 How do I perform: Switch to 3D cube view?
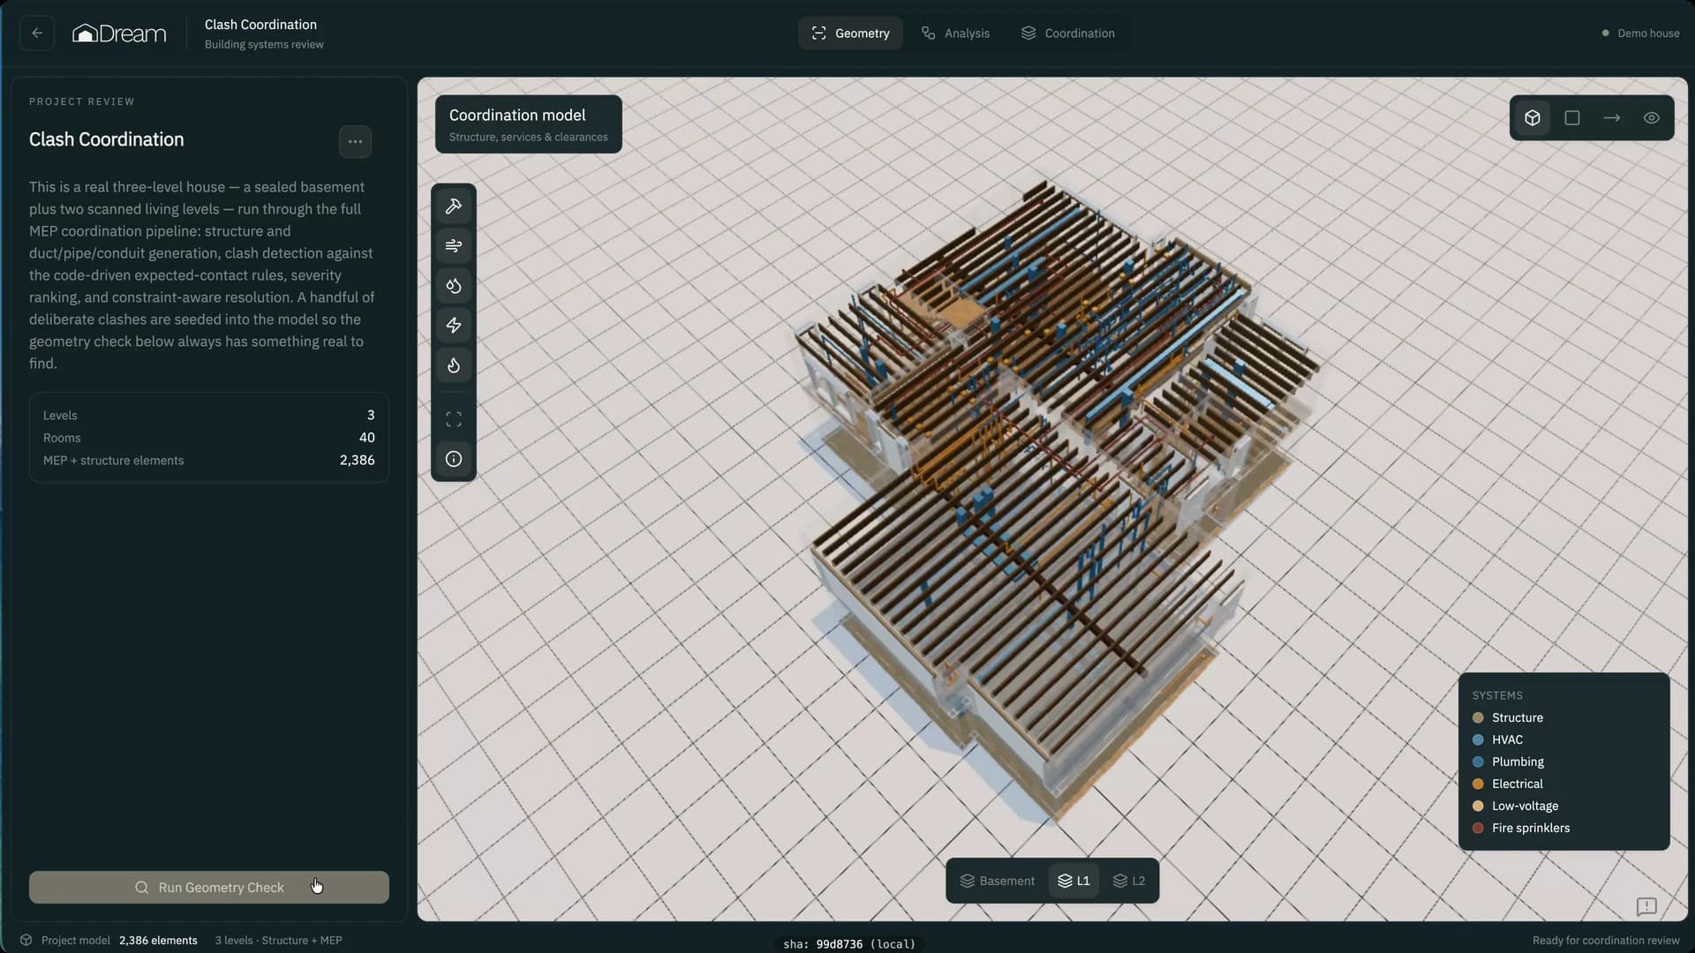(x=1533, y=118)
